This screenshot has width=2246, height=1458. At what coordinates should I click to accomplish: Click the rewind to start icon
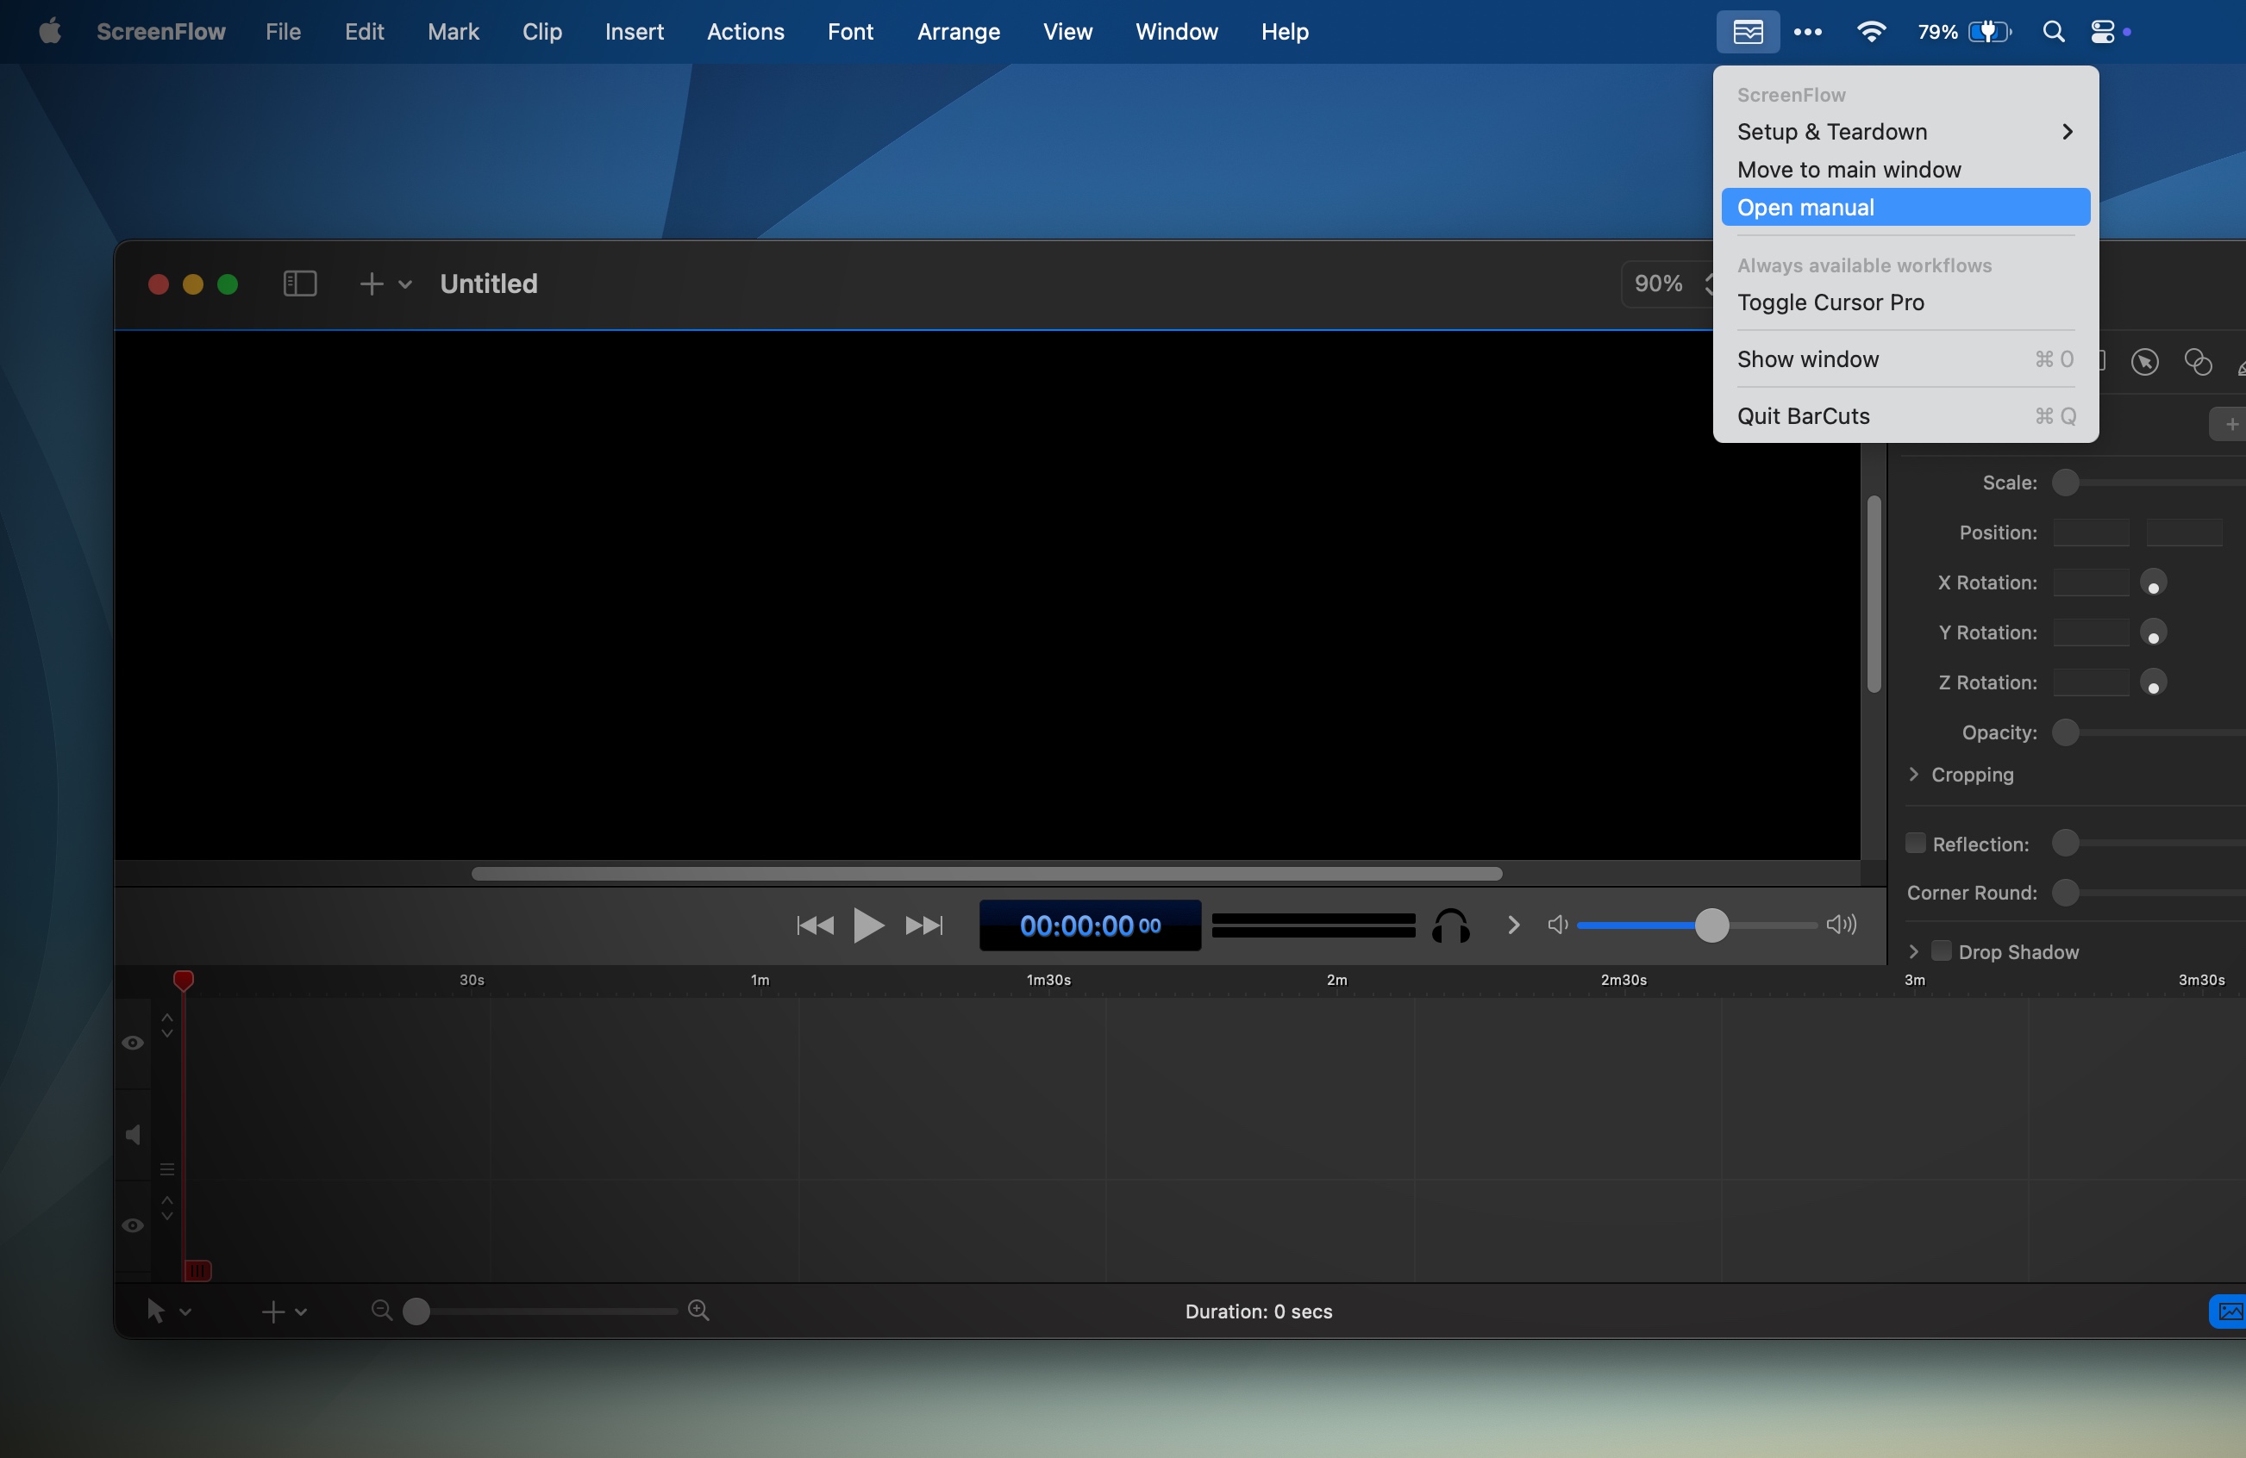[816, 925]
